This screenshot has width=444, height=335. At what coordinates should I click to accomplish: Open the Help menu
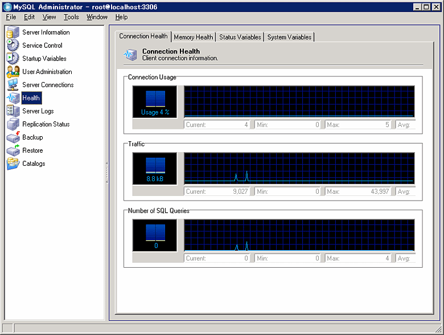click(121, 17)
